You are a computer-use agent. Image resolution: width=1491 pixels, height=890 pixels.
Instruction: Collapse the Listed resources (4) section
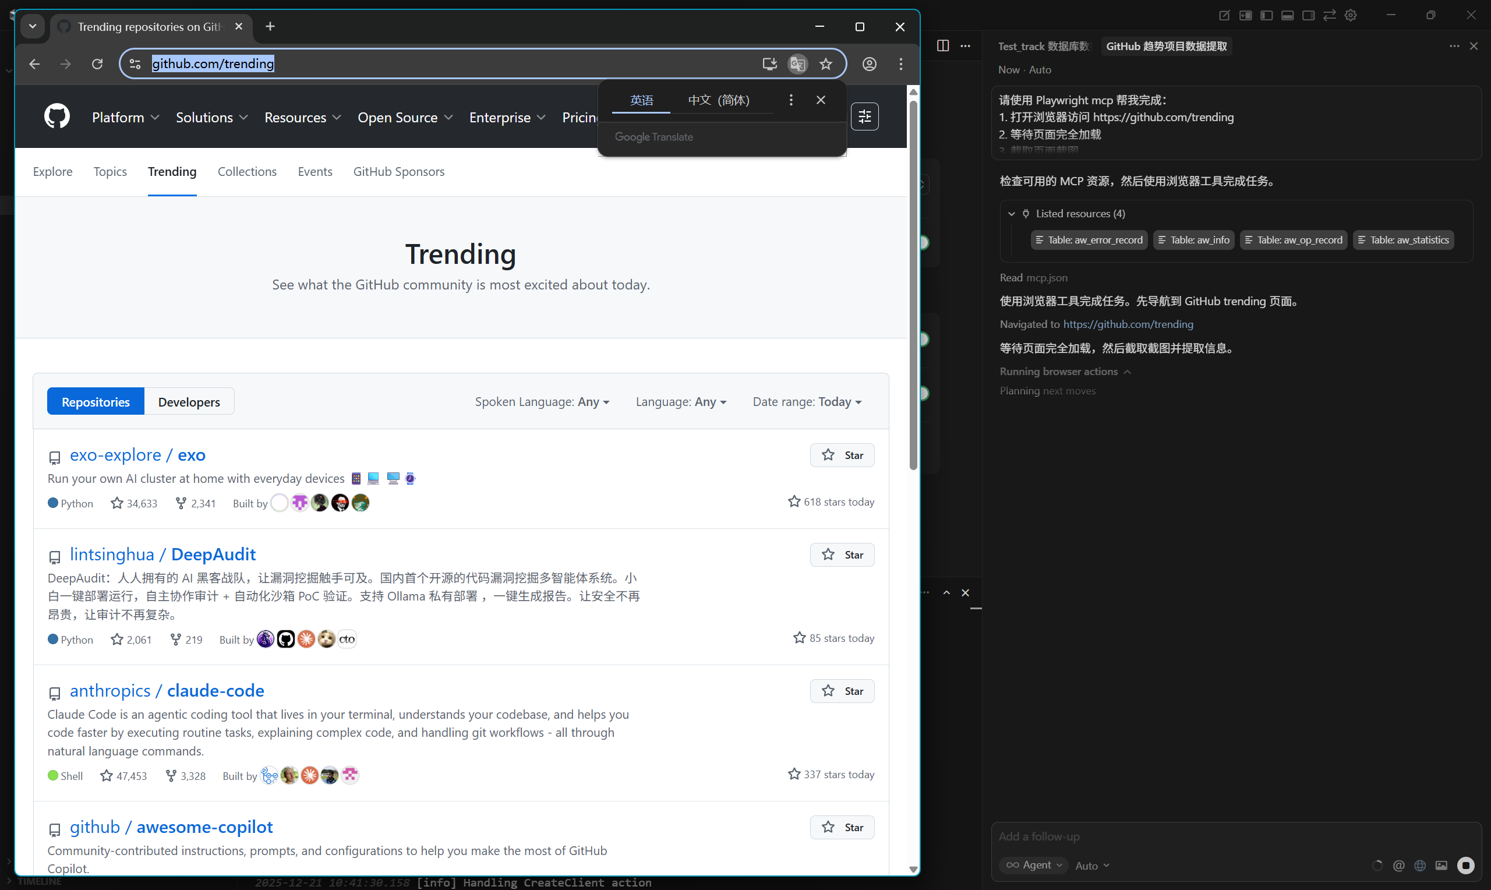(1012, 214)
